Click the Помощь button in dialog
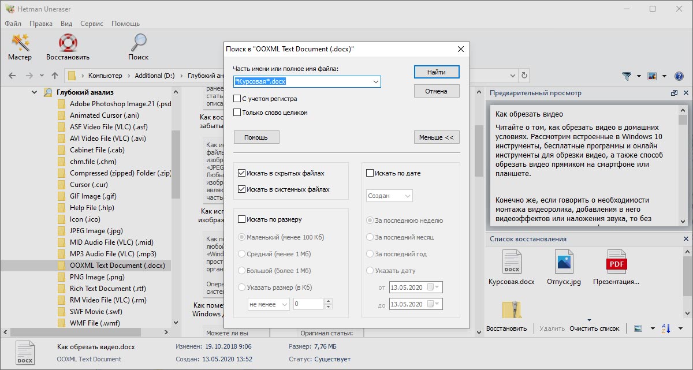The width and height of the screenshot is (693, 370). (256, 137)
